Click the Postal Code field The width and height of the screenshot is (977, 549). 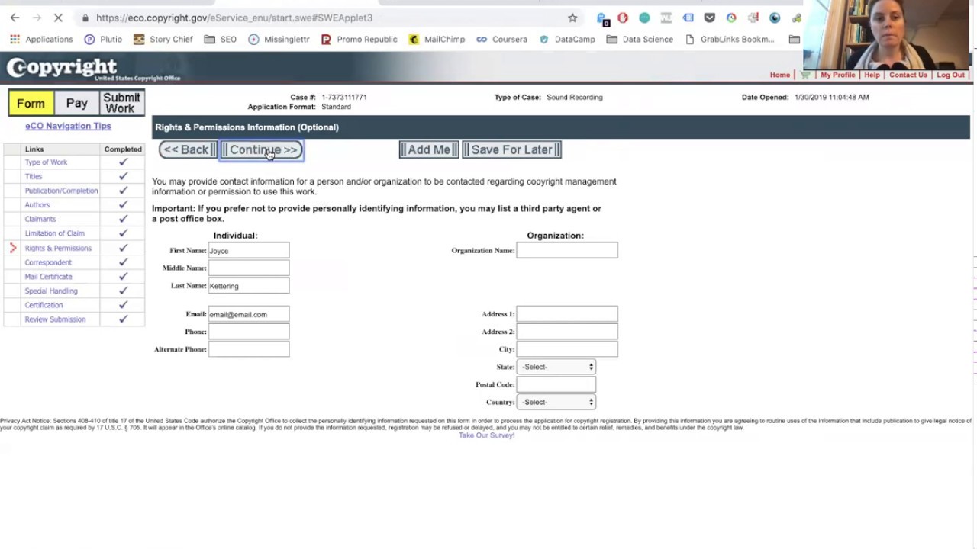tap(556, 384)
